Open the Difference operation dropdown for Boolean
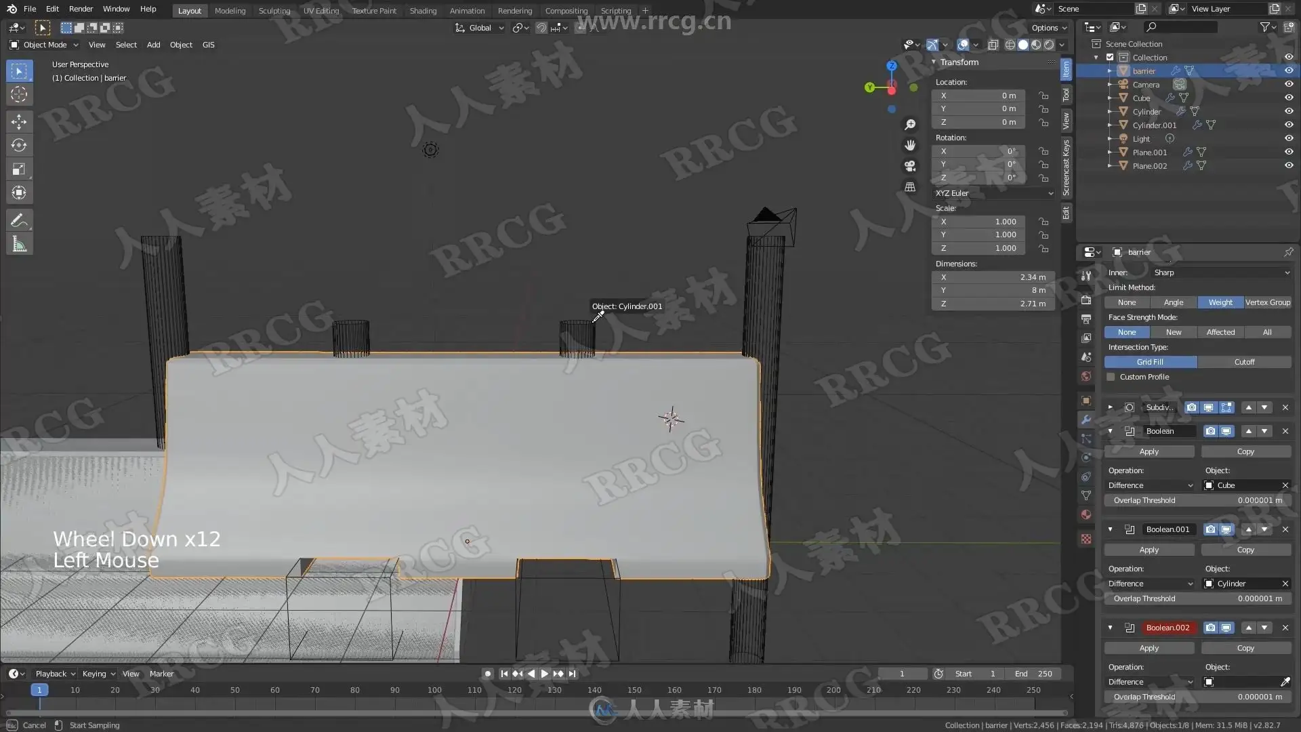The image size is (1301, 732). pyautogui.click(x=1150, y=485)
